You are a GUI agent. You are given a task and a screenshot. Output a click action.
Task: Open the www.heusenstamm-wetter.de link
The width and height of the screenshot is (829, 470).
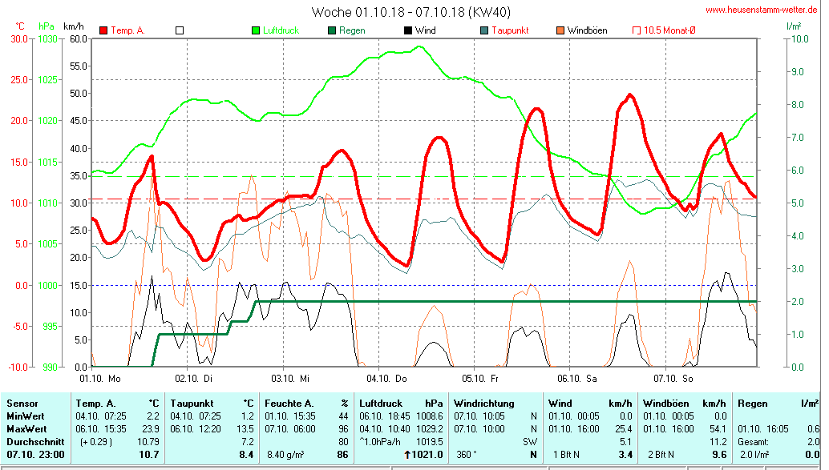pyautogui.click(x=761, y=10)
